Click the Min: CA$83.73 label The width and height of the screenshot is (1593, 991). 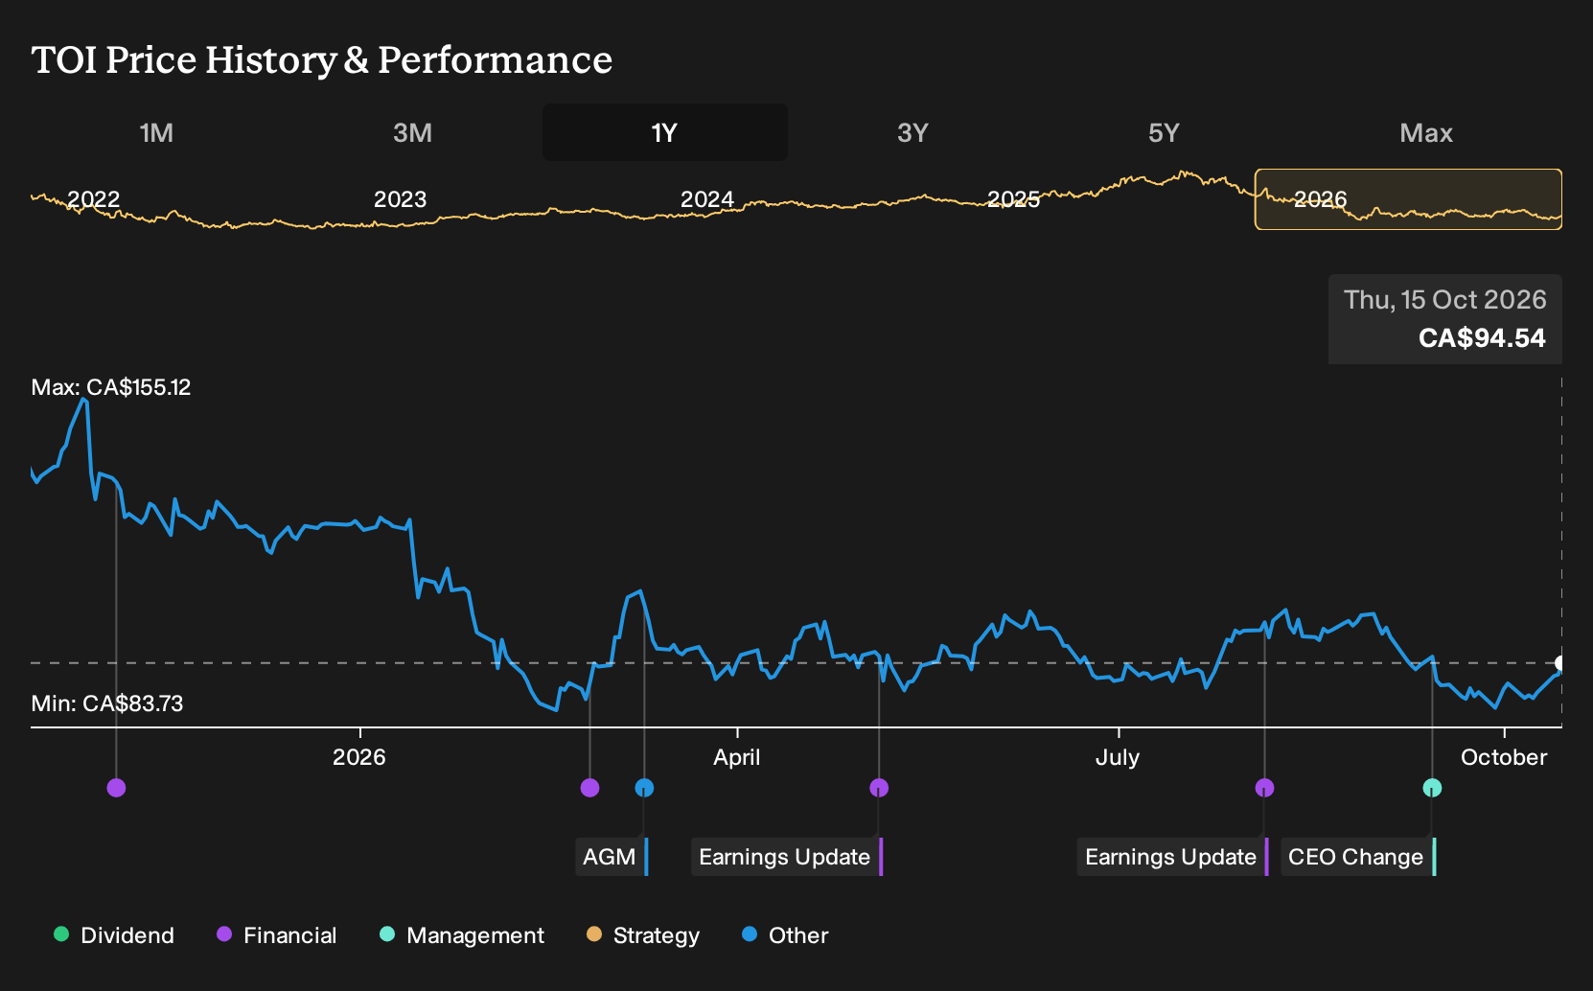pos(107,703)
